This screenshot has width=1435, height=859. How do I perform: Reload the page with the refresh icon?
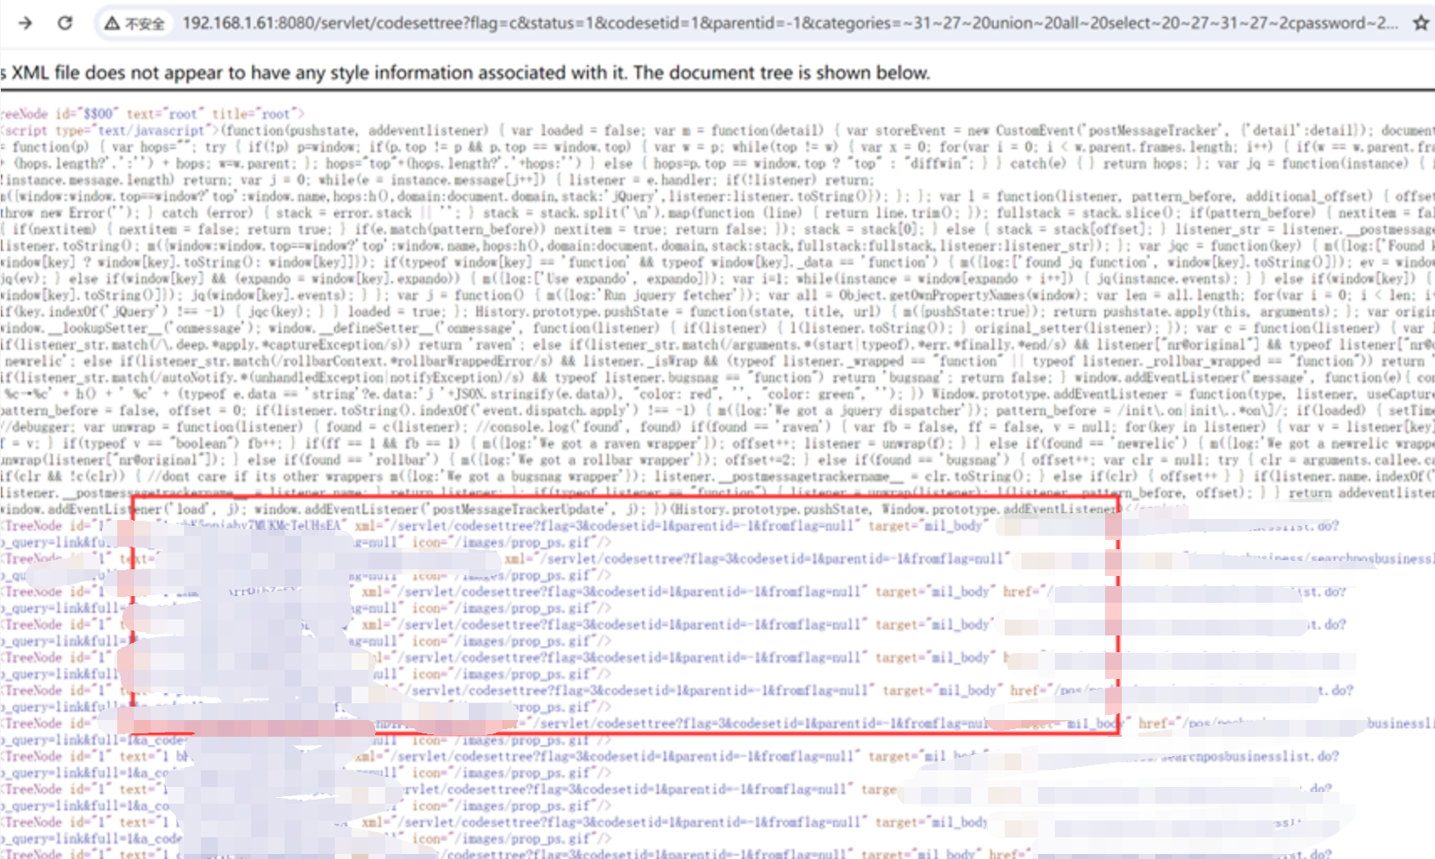pyautogui.click(x=64, y=23)
